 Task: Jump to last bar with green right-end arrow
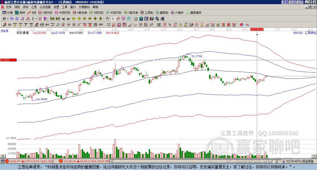(x=57, y=19)
